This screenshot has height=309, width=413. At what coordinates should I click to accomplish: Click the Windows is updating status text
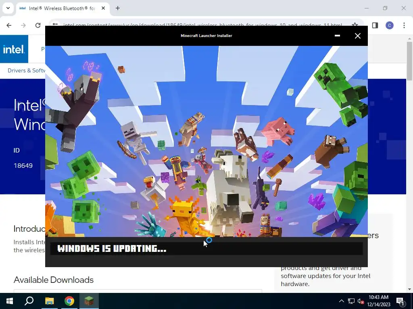(112, 249)
